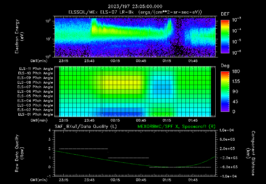Click the ELS-10 Pitch Angle row label
The image size is (266, 184).
click(36, 73)
